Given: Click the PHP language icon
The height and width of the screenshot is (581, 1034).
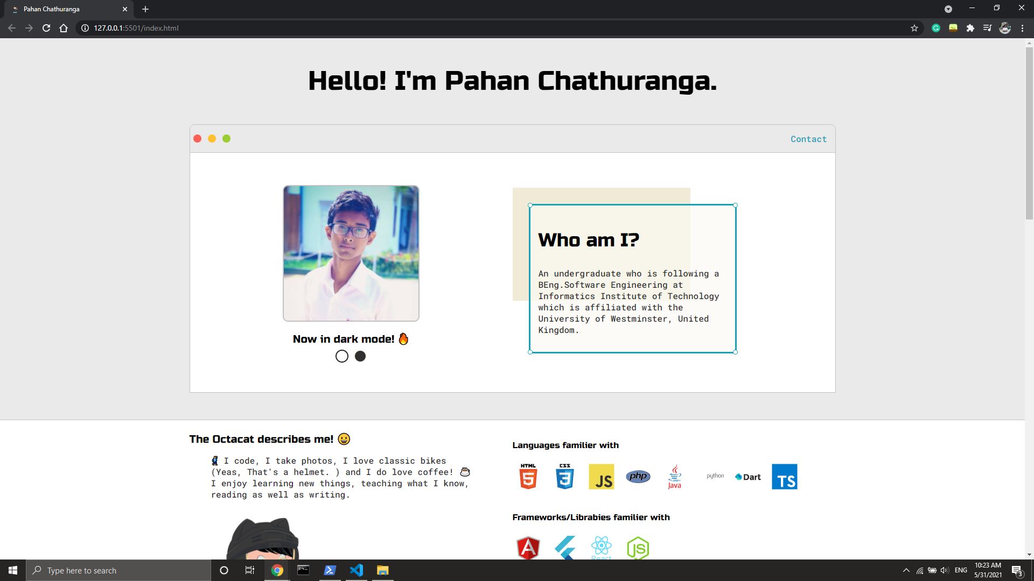Looking at the screenshot, I should click(x=637, y=476).
